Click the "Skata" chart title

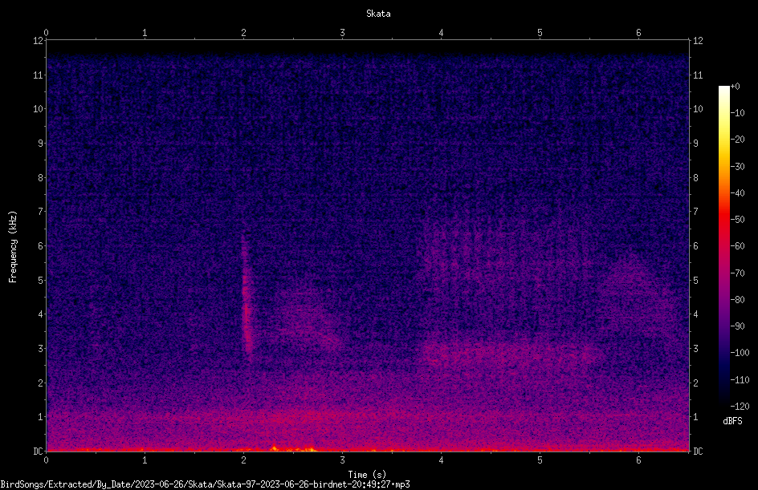(x=378, y=14)
